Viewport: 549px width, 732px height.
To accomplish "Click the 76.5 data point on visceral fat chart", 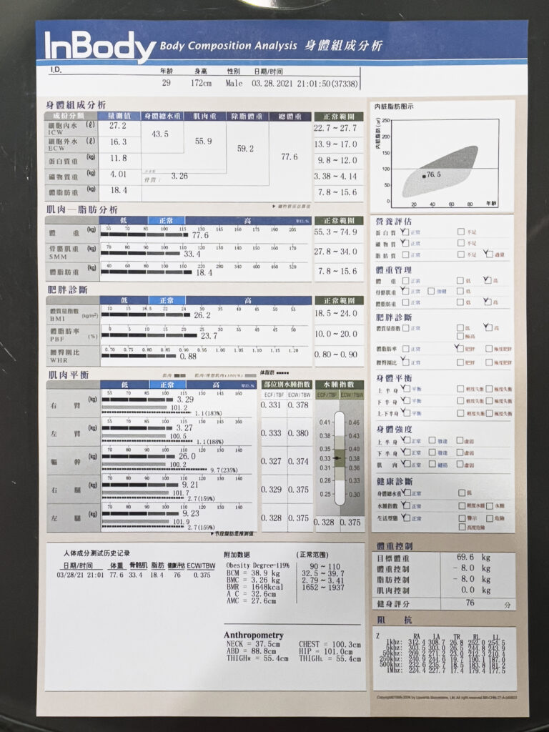I will coord(424,175).
